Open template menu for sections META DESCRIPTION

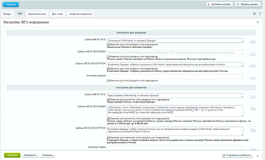253,65
